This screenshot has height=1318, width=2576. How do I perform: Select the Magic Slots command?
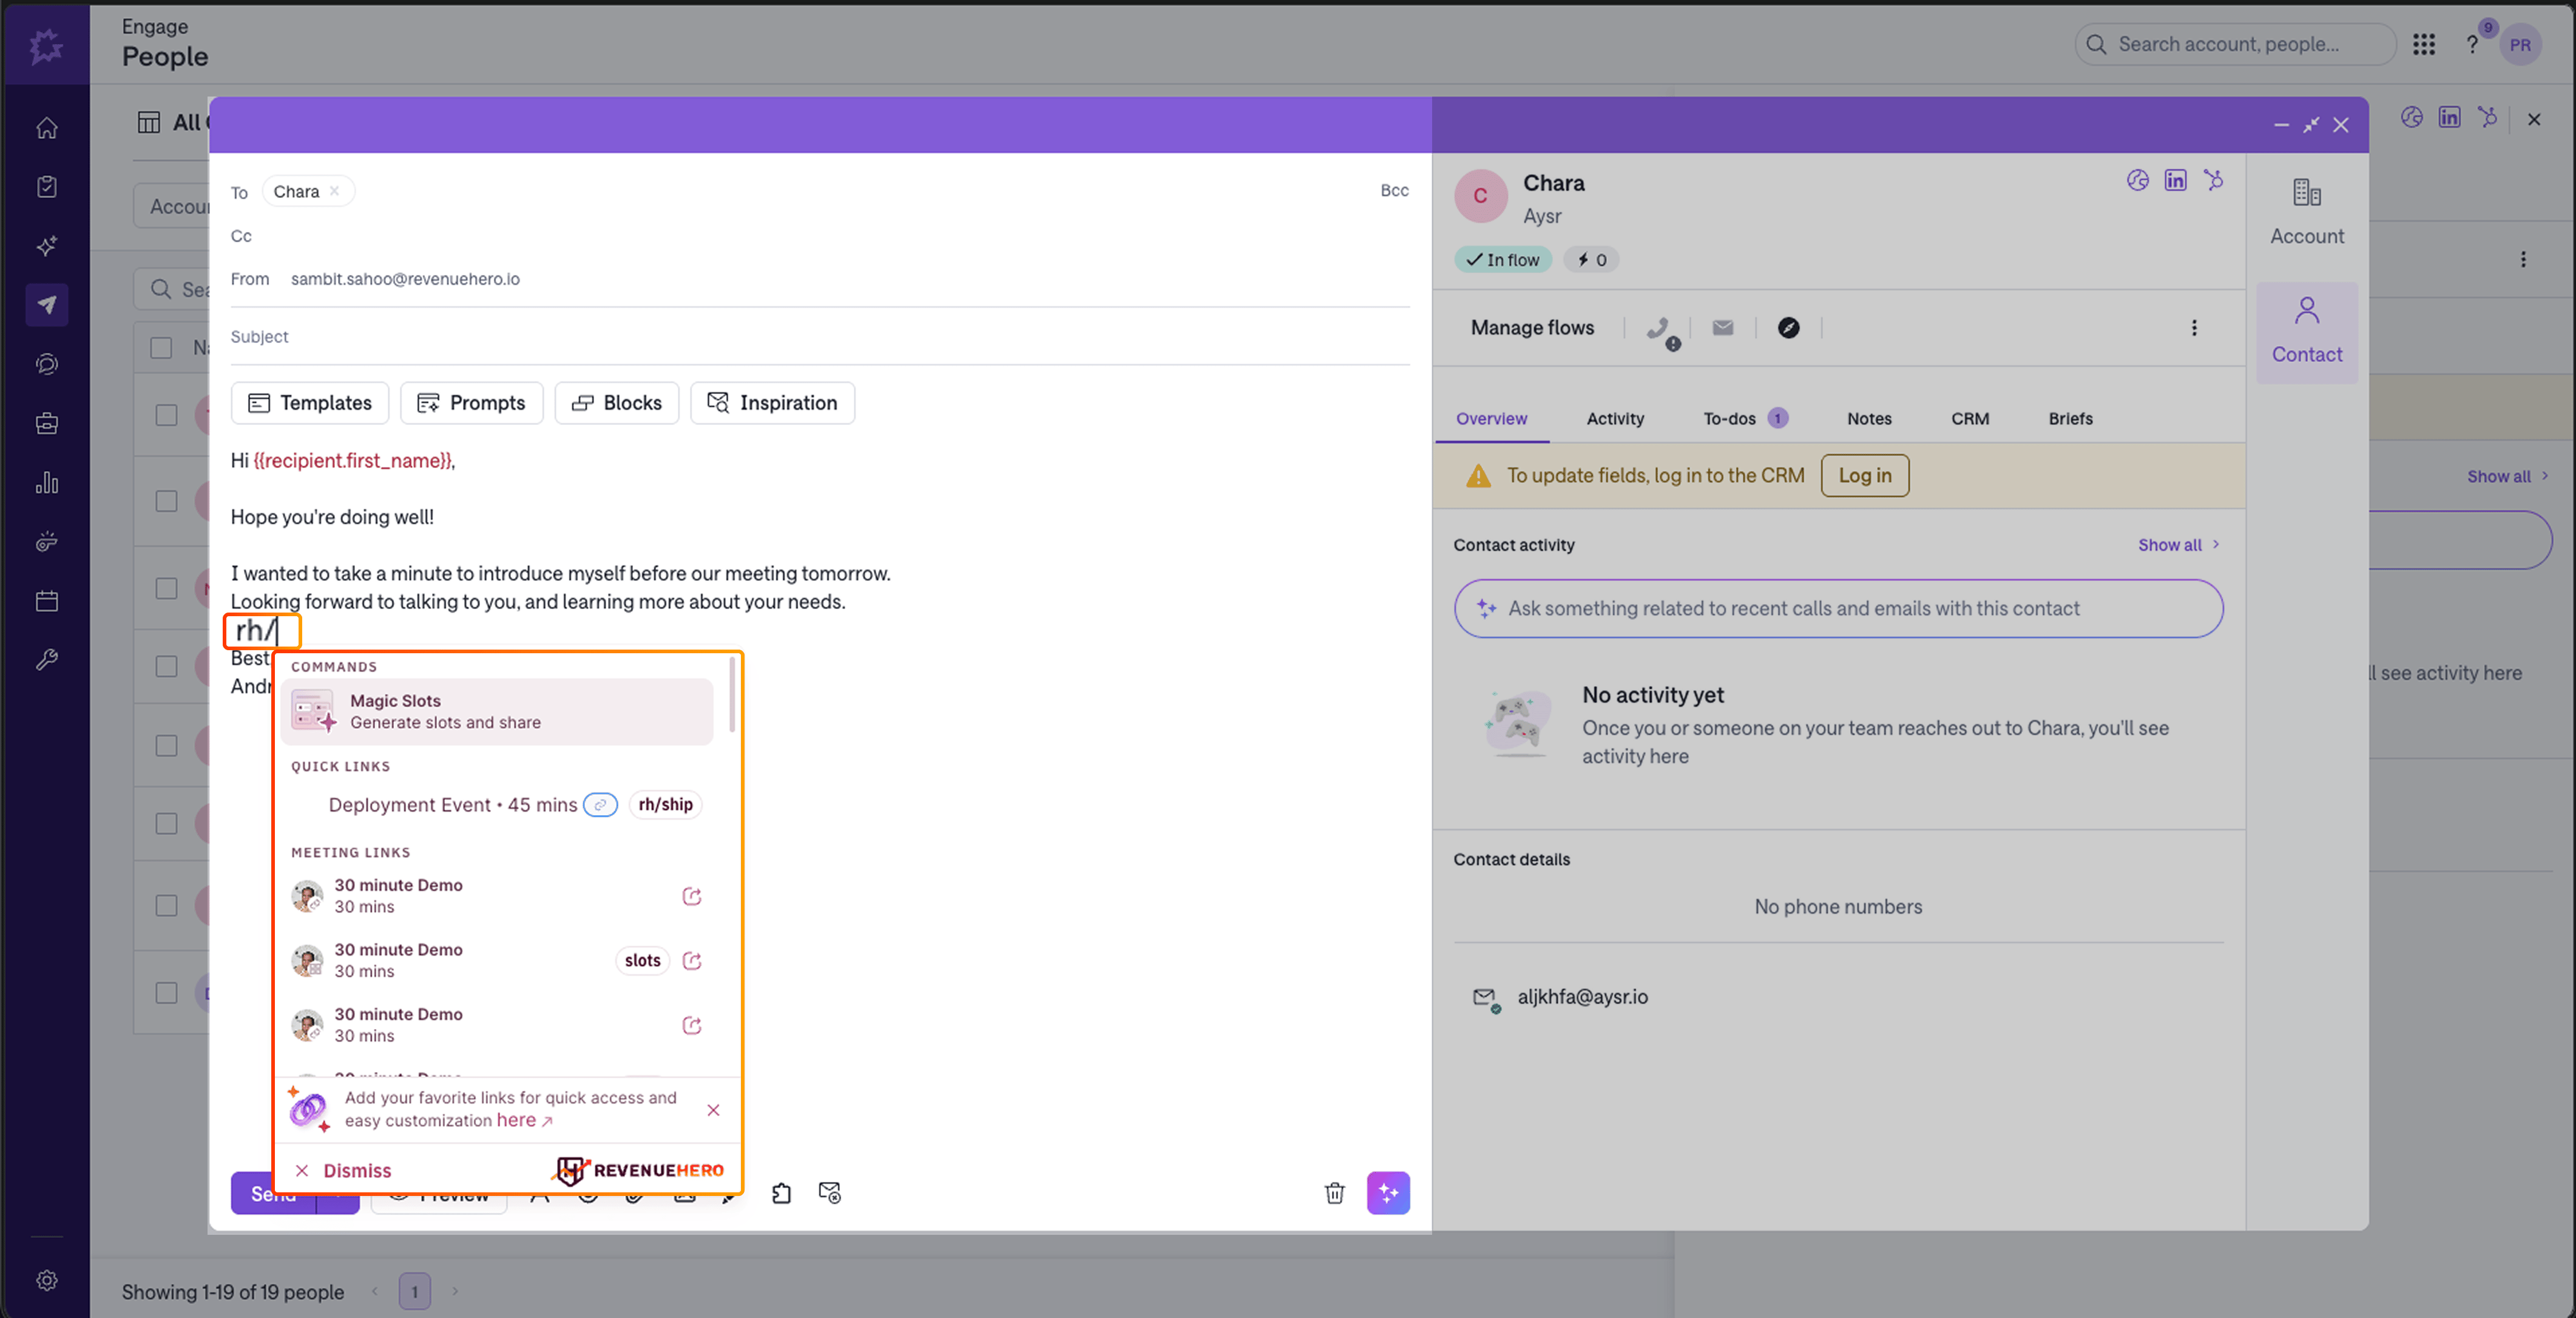(x=497, y=712)
